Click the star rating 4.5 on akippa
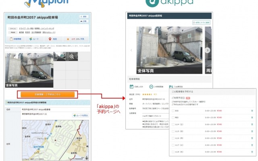Image resolution: width=258 pixels, height=161 pixels. point(150,95)
